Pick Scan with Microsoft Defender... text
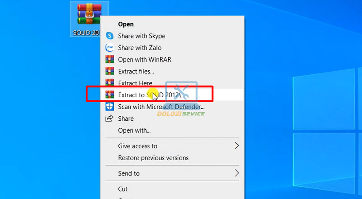 [161, 107]
